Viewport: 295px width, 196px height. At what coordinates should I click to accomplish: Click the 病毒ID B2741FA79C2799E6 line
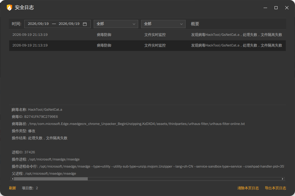click(35, 117)
